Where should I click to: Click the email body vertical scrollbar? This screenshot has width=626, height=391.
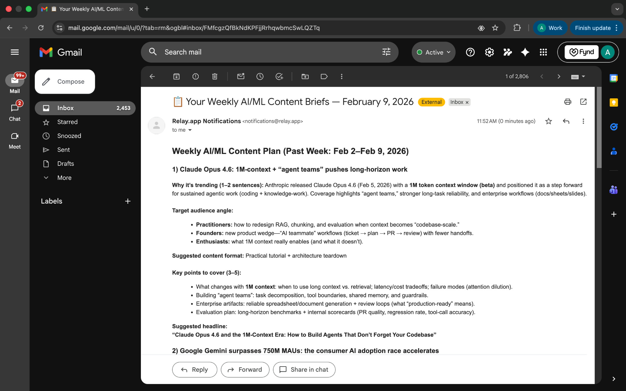pos(599,127)
